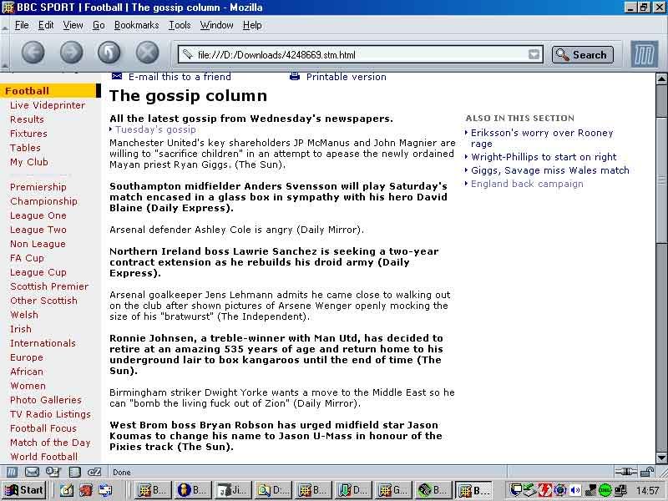Go to FA Cup section

point(27,258)
